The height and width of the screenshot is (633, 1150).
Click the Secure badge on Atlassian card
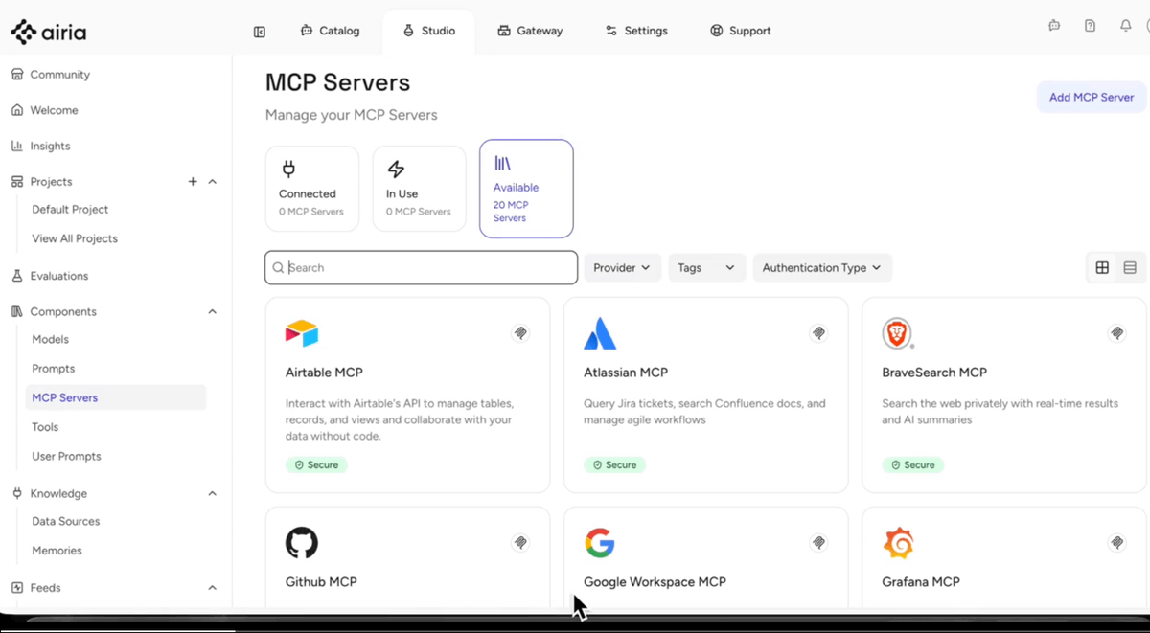pos(614,464)
